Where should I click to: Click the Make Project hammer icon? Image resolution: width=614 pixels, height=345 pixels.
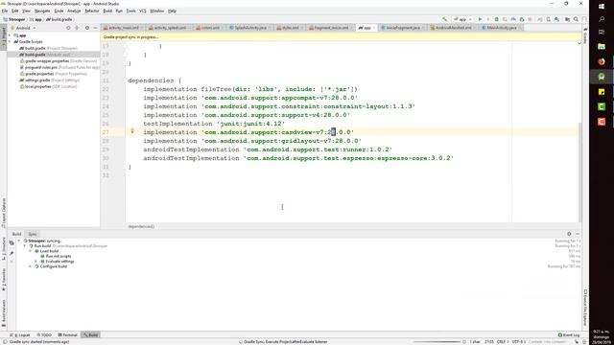444,19
